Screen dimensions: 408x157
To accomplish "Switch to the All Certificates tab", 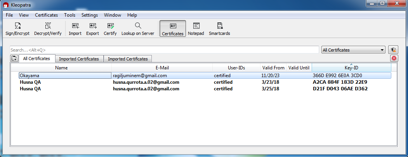I will click(37, 59).
